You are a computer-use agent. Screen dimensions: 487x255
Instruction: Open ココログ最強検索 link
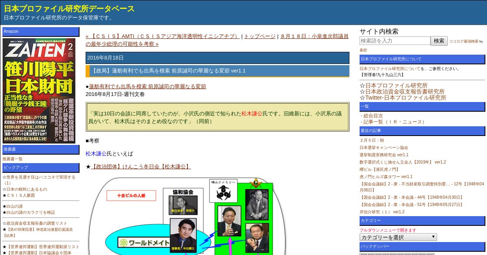point(463,41)
